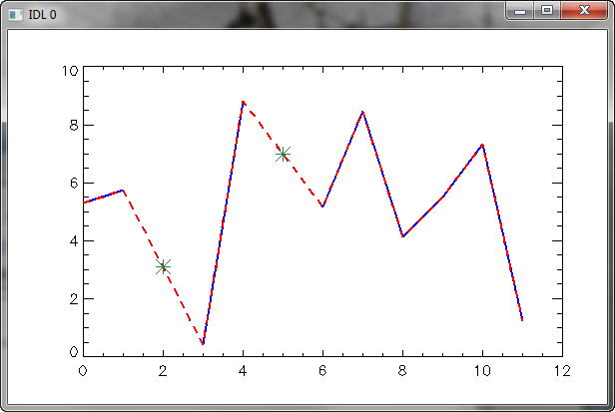The image size is (615, 412).
Task: Click the y-axis label "10"
Action: 70,72
